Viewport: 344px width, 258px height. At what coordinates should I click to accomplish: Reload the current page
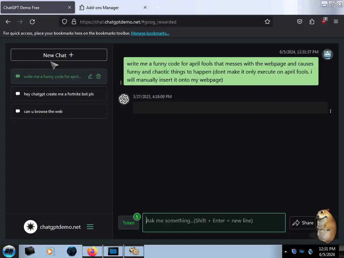(x=32, y=22)
